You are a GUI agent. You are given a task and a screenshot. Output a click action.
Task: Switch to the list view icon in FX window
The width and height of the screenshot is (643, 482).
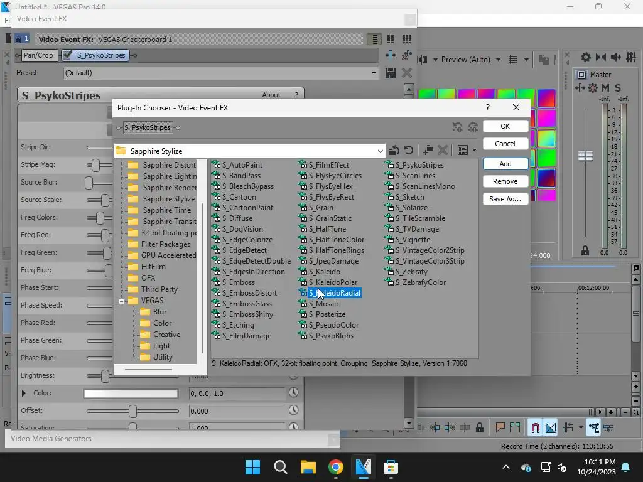pos(375,40)
